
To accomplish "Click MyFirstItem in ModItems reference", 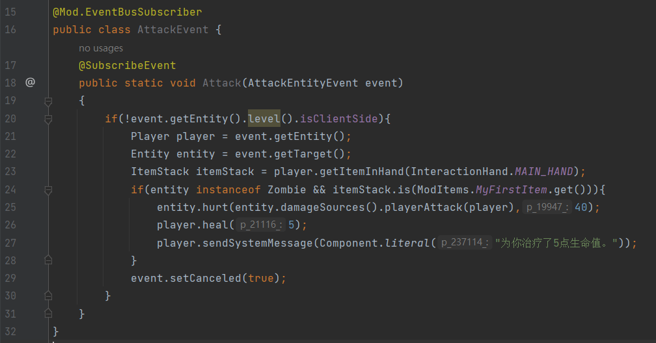I will (x=512, y=189).
